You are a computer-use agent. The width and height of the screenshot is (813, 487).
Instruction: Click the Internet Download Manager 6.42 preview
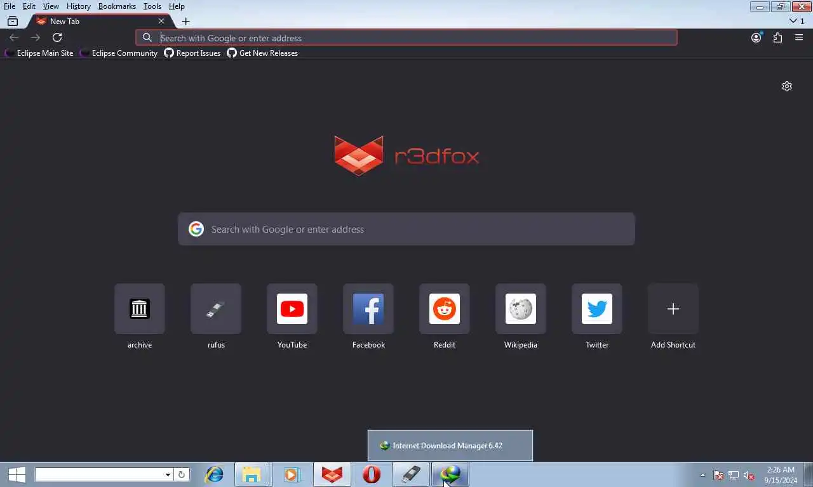450,445
